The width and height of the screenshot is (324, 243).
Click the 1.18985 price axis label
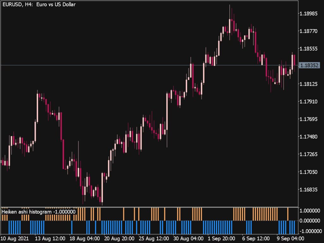310,14
